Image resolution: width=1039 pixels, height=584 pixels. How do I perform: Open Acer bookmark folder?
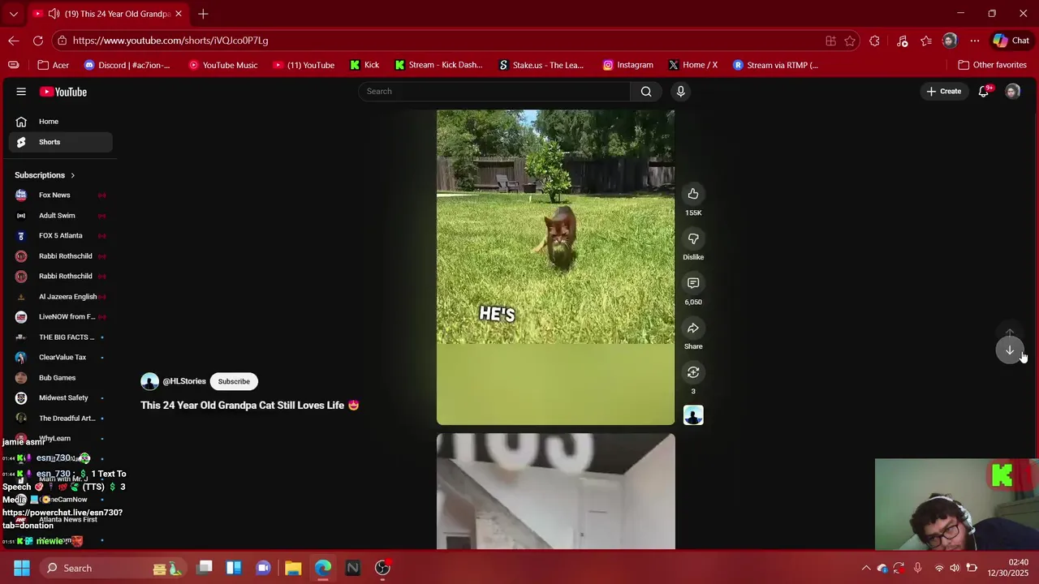[54, 65]
